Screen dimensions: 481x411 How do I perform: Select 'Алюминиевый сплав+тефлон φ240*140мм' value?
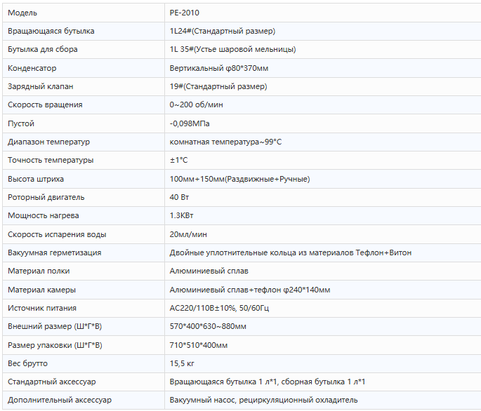click(x=250, y=290)
